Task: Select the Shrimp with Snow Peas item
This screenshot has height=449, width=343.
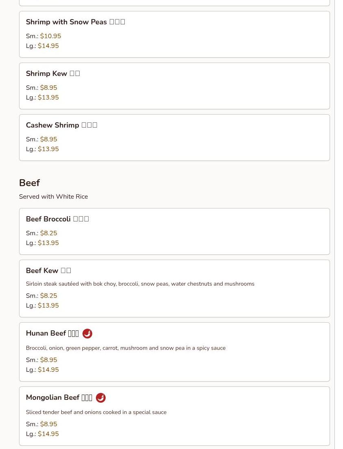Action: click(x=174, y=35)
